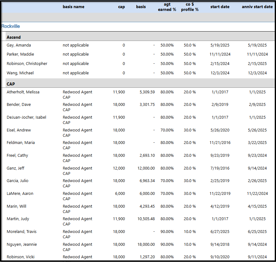Click basis value 1,297.20
Image resolution: width=276 pixels, height=262 pixels.
coord(147,257)
